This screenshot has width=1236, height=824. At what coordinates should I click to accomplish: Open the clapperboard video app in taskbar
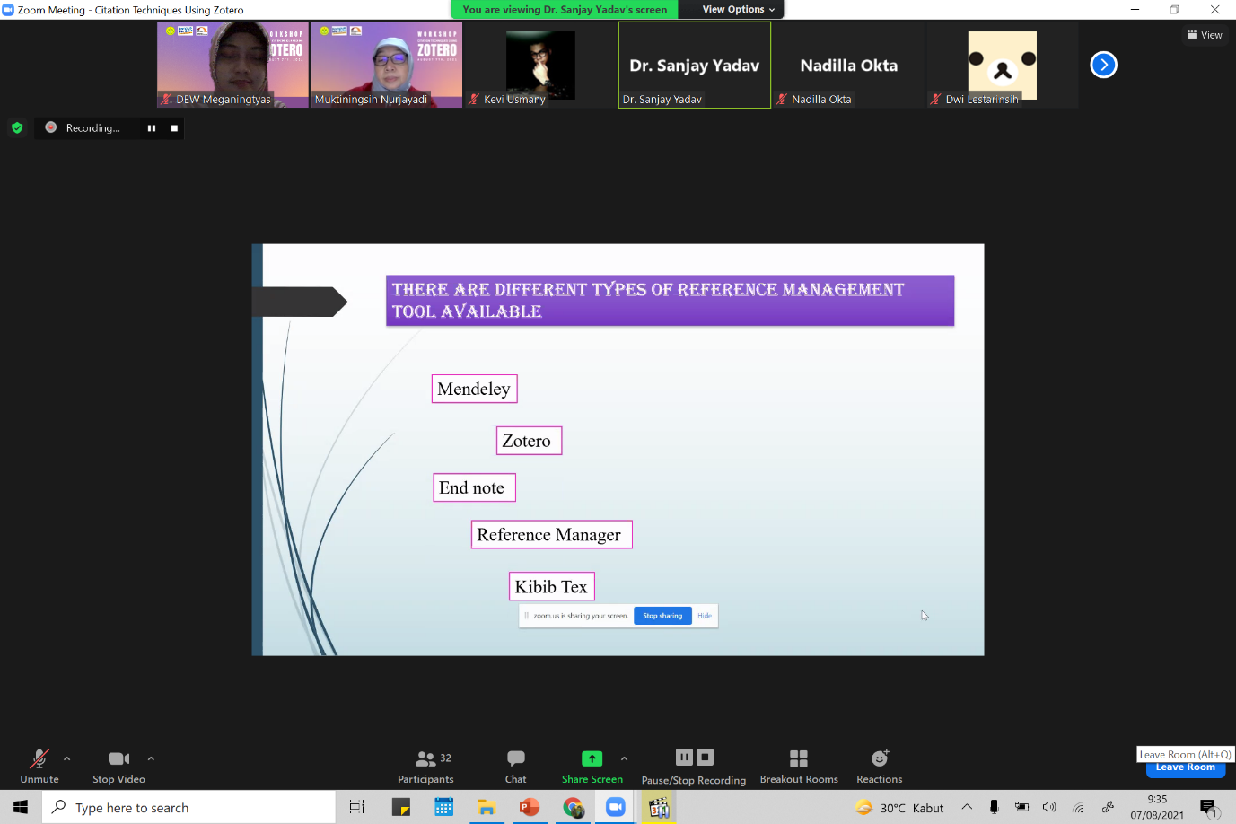659,807
